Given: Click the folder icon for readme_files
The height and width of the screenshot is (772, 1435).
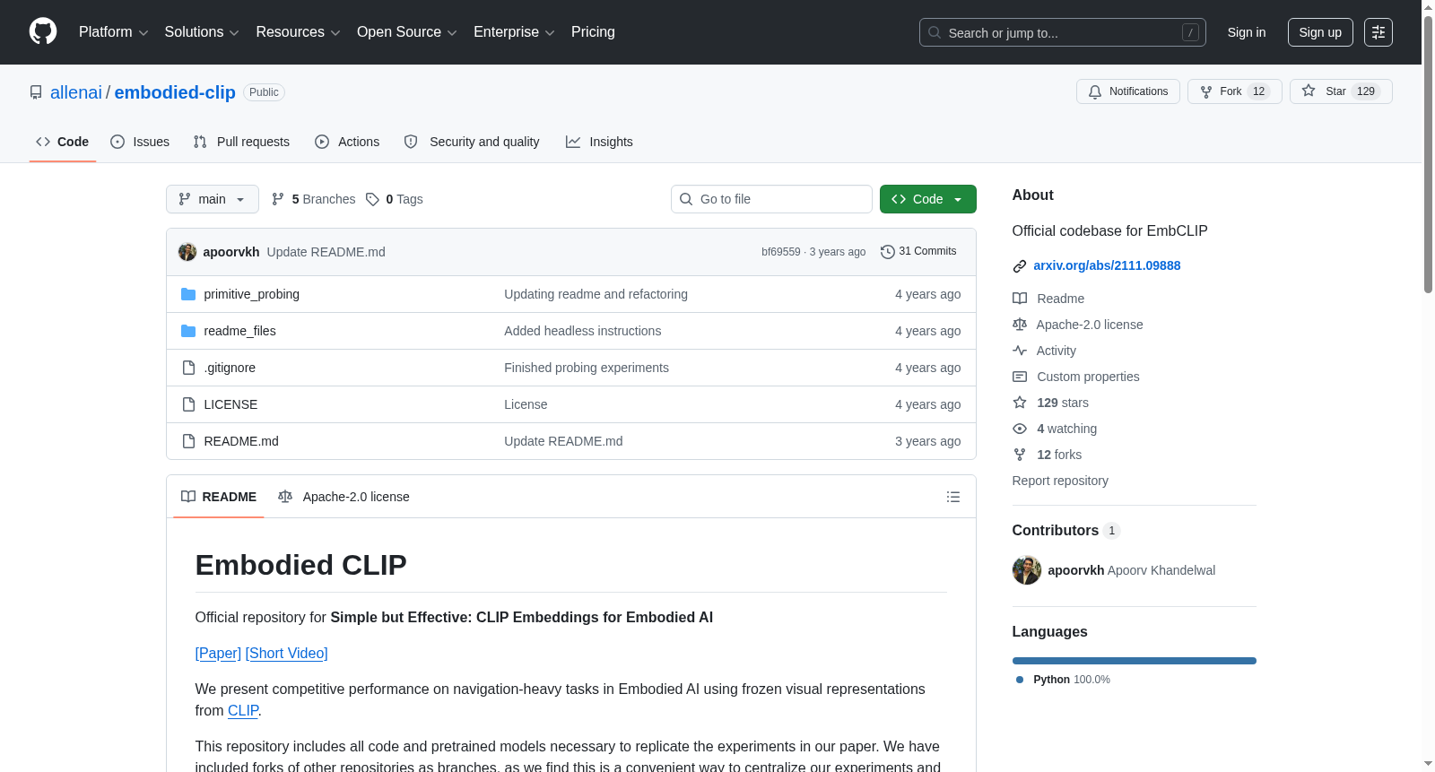Looking at the screenshot, I should click(188, 331).
